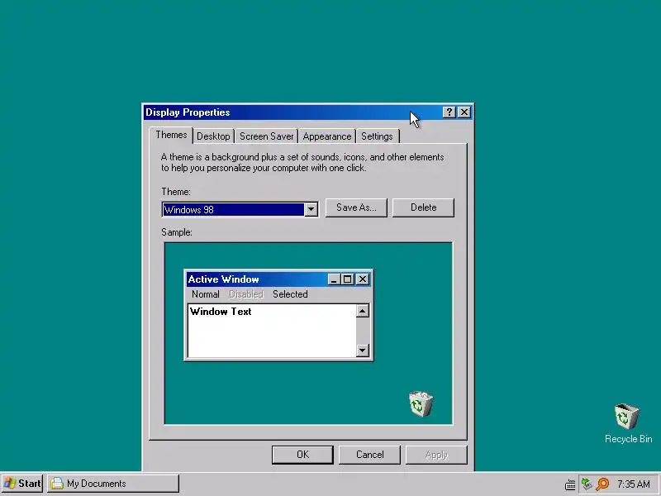Screen dimensions: 661x496
Task: Click the 'Theme:' label
Action: pyautogui.click(x=176, y=192)
